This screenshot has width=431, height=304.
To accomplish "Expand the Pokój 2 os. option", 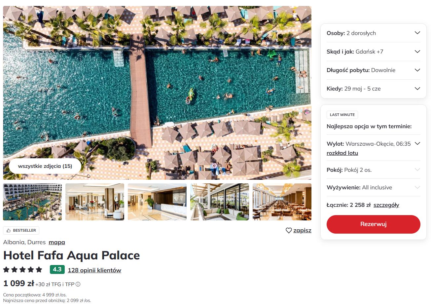I will click(x=374, y=170).
